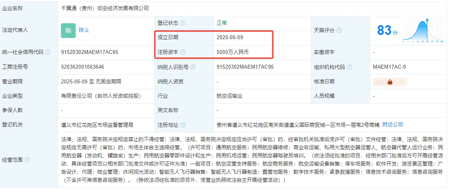Click help icon next to 天眼评分
The height and width of the screenshot is (190, 449).
339,30
